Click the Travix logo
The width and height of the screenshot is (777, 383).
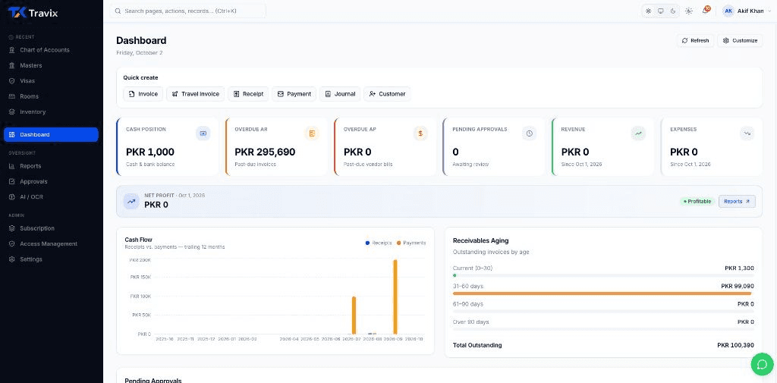[33, 13]
